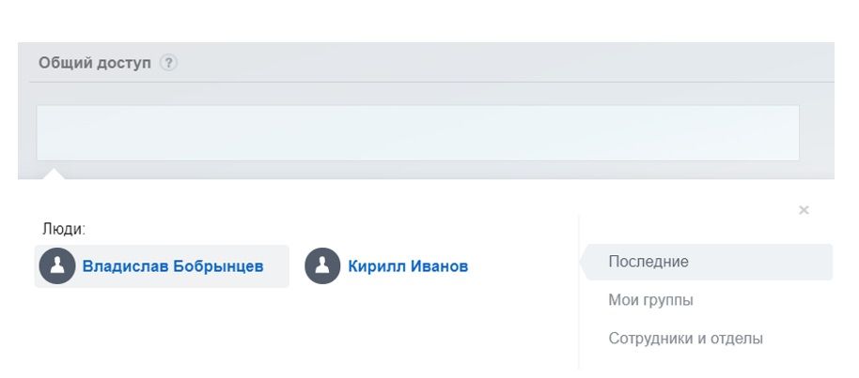
Task: Focus the sharing recipients input field
Action: tap(417, 132)
